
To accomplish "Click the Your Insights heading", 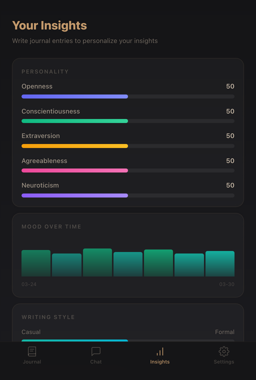I will click(49, 25).
